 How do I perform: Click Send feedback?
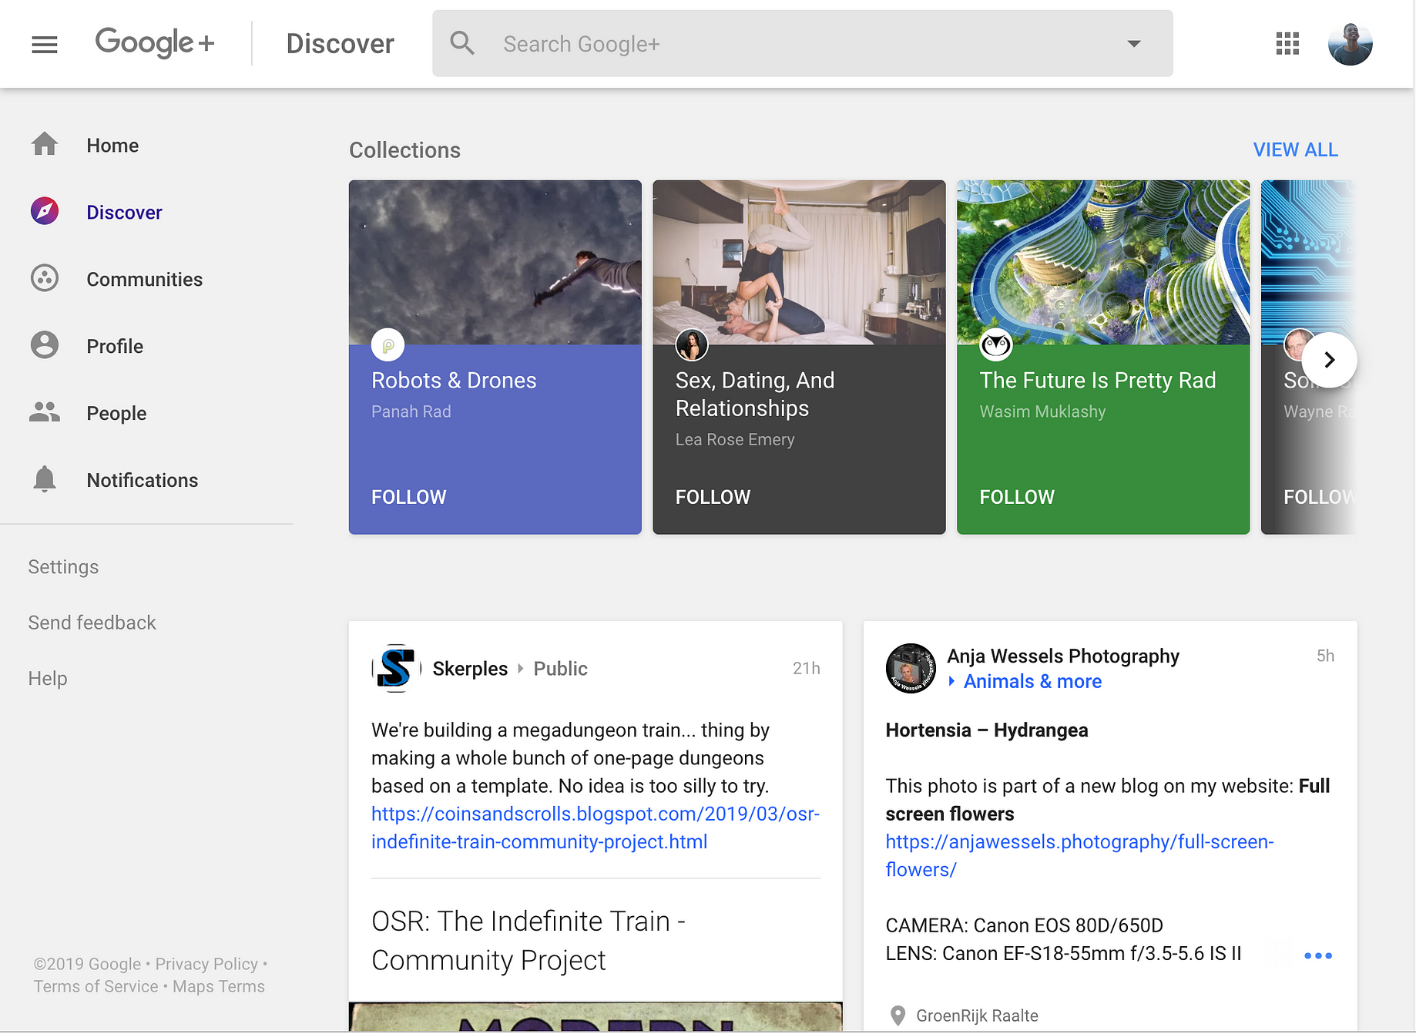pyautogui.click(x=92, y=623)
